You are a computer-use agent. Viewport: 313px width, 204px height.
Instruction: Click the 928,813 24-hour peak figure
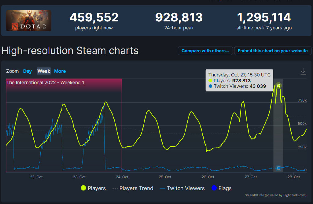pos(179,17)
